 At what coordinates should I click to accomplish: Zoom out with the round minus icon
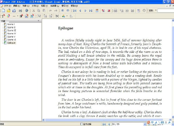[x=68, y=10]
